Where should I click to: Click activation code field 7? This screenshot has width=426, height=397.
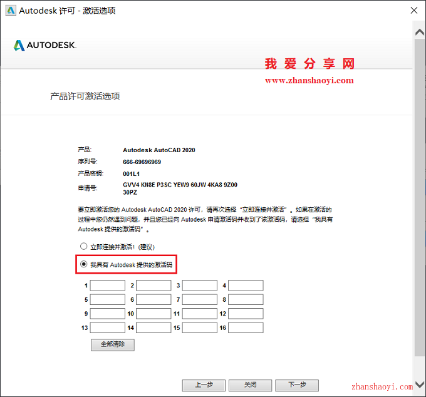(x=200, y=299)
